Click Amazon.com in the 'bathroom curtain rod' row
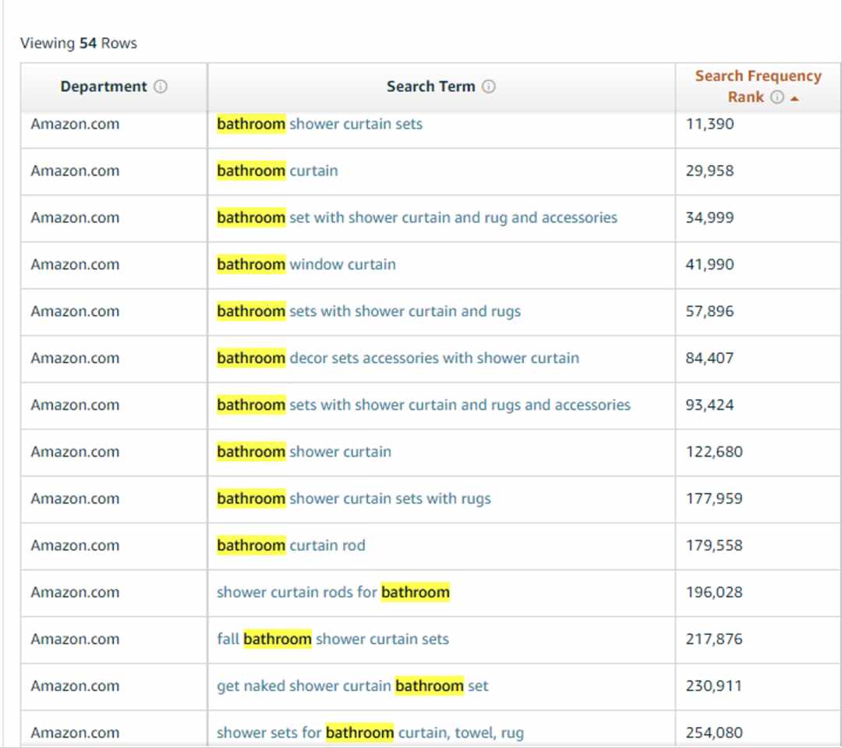842x748 pixels. [x=75, y=545]
